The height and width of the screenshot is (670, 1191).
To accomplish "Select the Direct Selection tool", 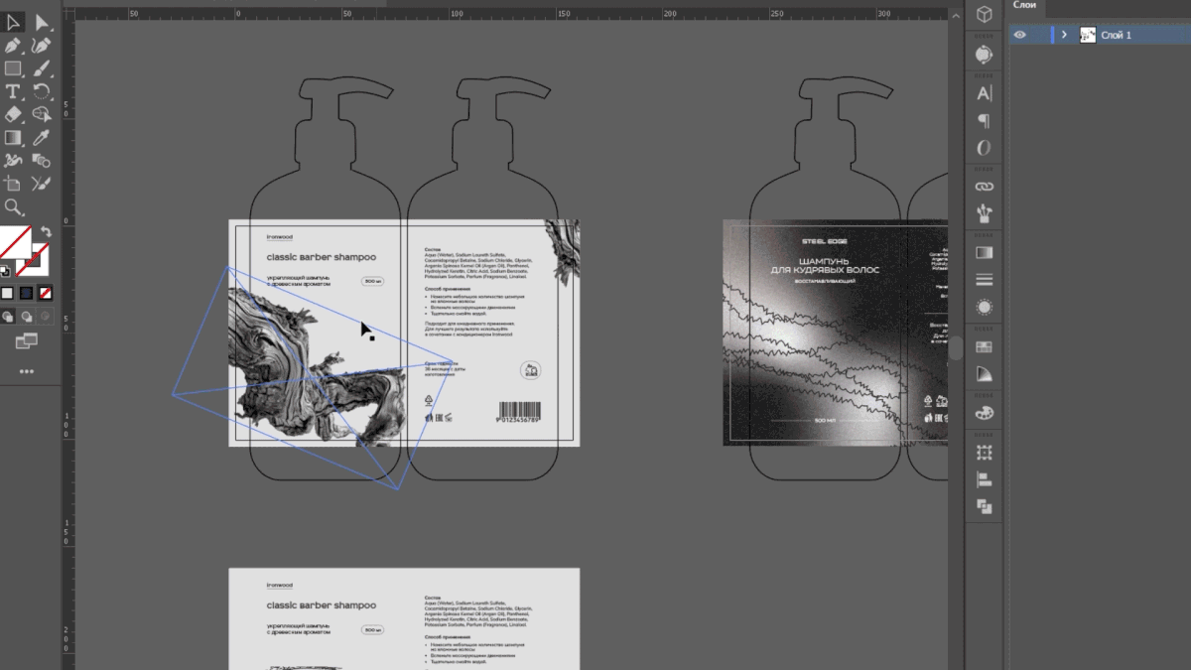I will [42, 22].
